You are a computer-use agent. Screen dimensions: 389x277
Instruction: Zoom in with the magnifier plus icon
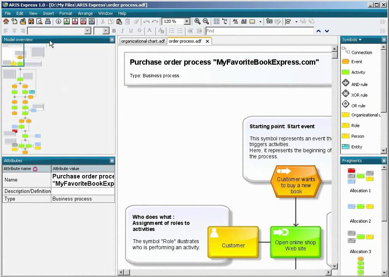click(198, 21)
